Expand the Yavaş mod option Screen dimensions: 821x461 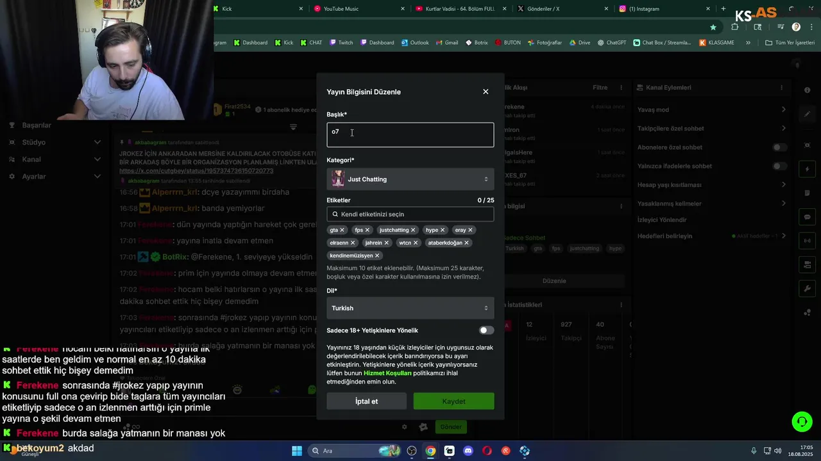click(x=783, y=109)
